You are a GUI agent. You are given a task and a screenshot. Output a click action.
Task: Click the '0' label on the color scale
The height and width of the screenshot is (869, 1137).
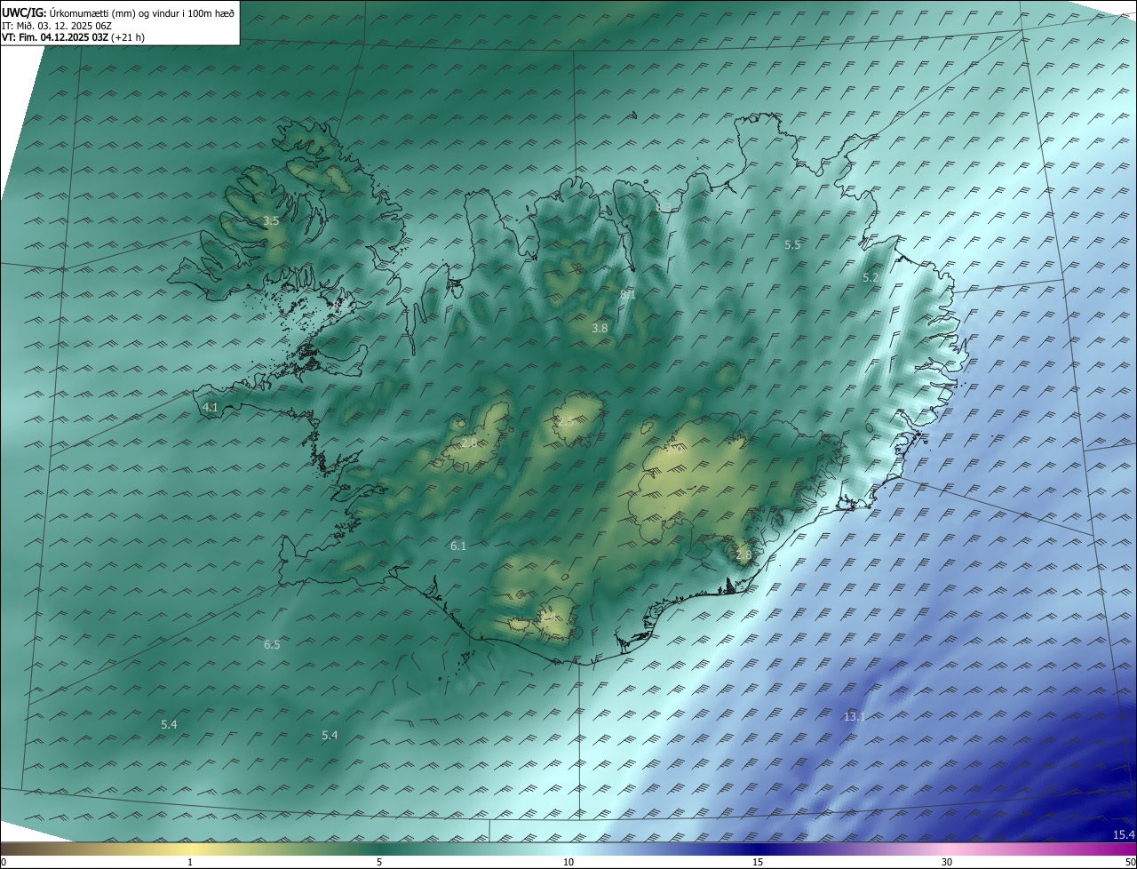coord(4,862)
